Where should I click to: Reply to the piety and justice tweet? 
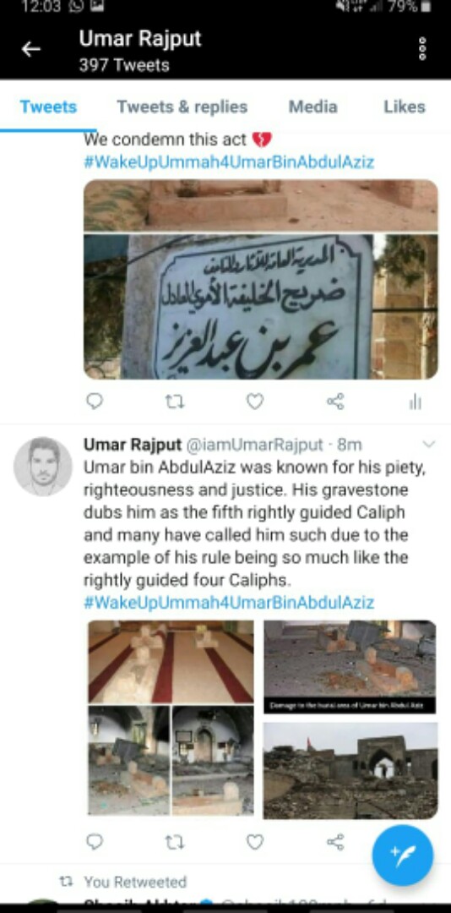tap(95, 842)
